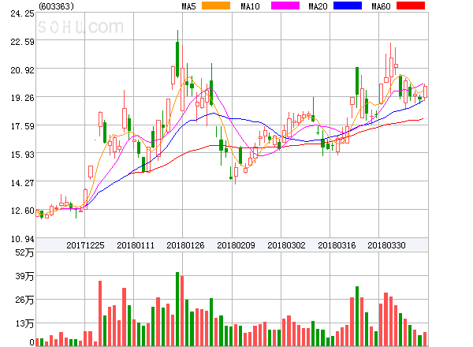Click the tallest green candlestick near 22.59

click(177, 54)
